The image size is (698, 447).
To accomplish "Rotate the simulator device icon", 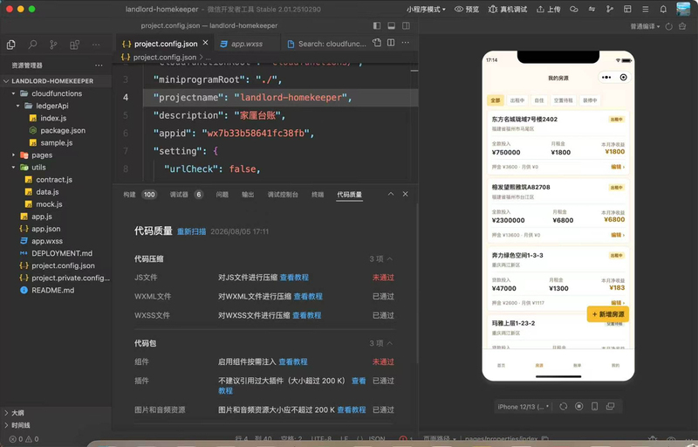I will [x=564, y=407].
